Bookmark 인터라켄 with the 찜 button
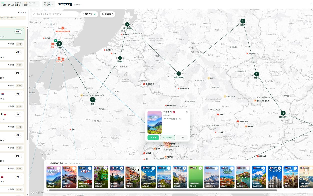The height and width of the screenshot is (196, 313). click(x=182, y=138)
